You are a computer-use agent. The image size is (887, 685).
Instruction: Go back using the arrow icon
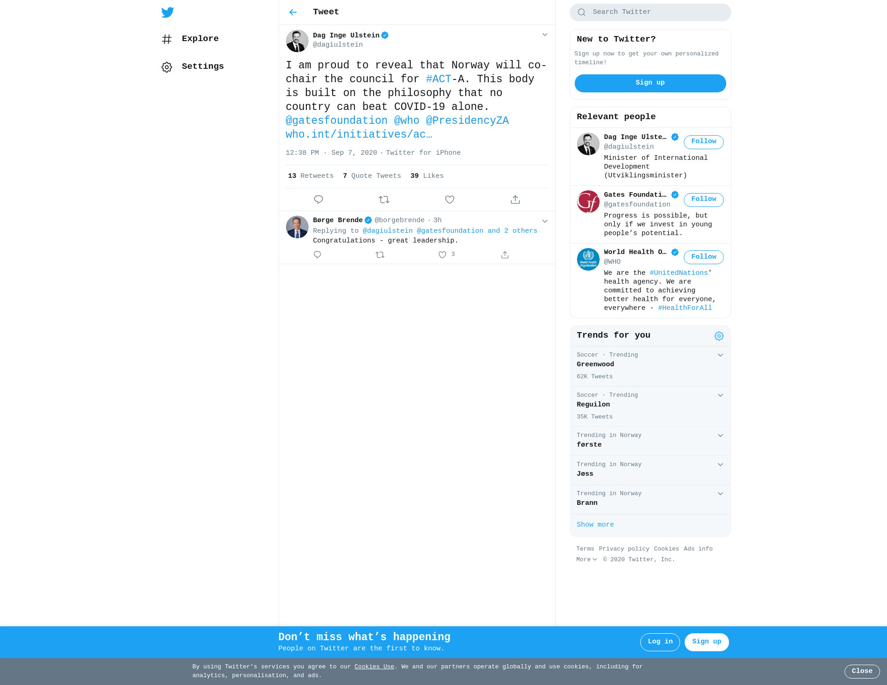[293, 12]
